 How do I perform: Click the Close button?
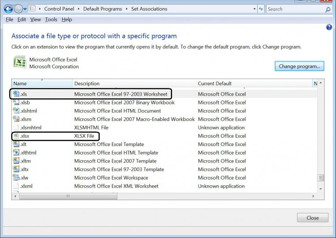pyautogui.click(x=312, y=218)
